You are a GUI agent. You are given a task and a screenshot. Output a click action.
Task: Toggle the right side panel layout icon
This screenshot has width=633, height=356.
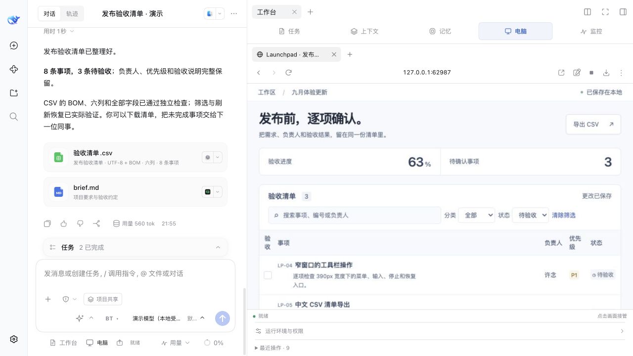[x=623, y=12]
